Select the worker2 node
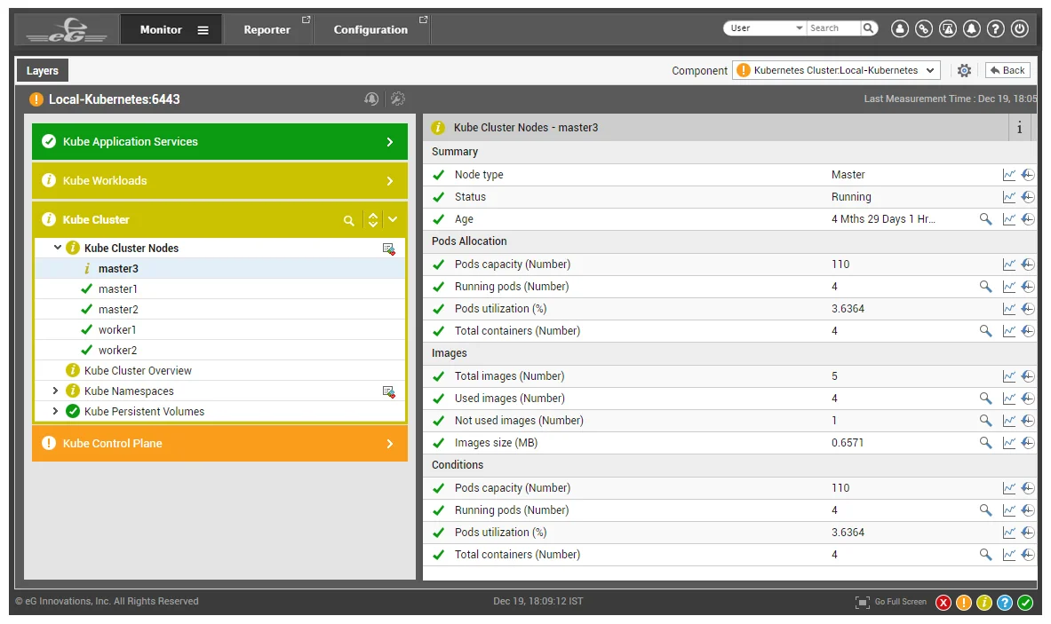1051x624 pixels. point(117,350)
